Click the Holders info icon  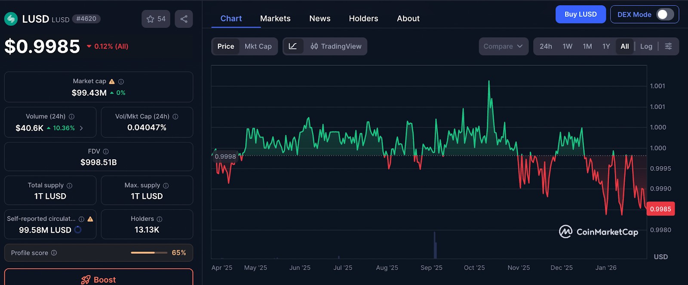[x=160, y=219]
